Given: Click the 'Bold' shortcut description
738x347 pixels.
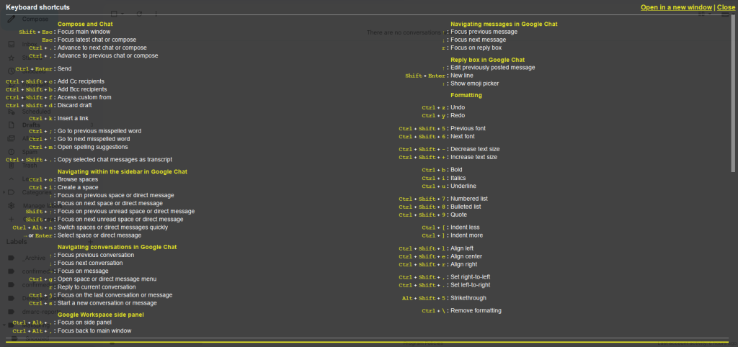Looking at the screenshot, I should tap(456, 170).
